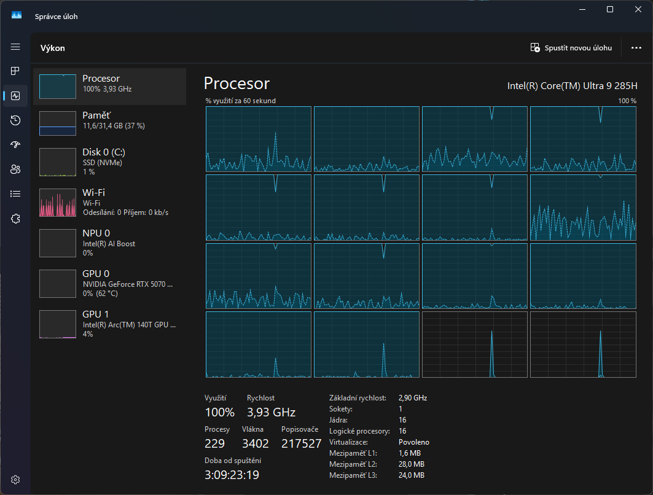Viewport: 653px width, 495px height.
Task: Switch to the Paměť memory view
Action: click(x=109, y=123)
